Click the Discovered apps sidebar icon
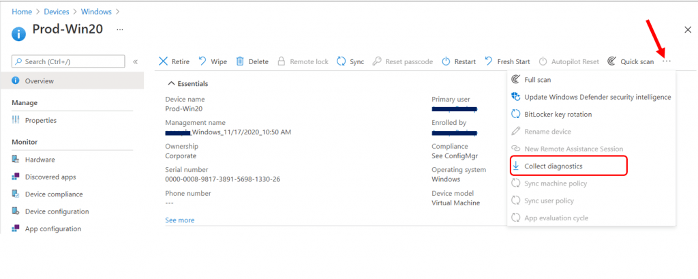The image size is (698, 279). [x=16, y=177]
